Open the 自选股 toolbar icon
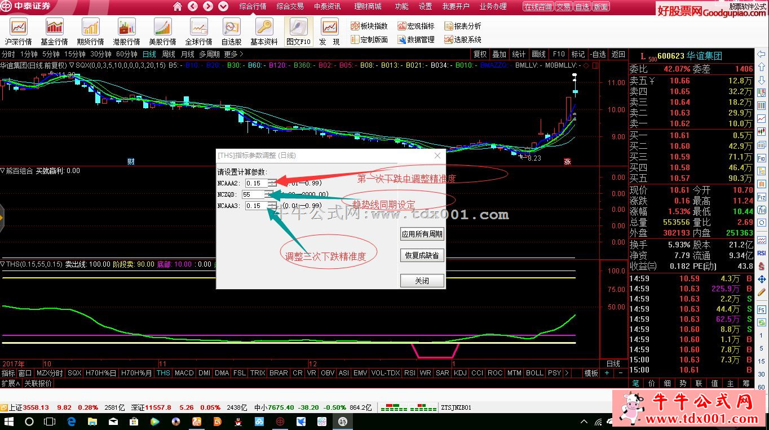This screenshot has width=769, height=430. click(231, 32)
